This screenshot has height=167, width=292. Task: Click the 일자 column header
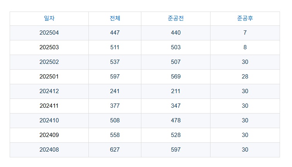[49, 18]
